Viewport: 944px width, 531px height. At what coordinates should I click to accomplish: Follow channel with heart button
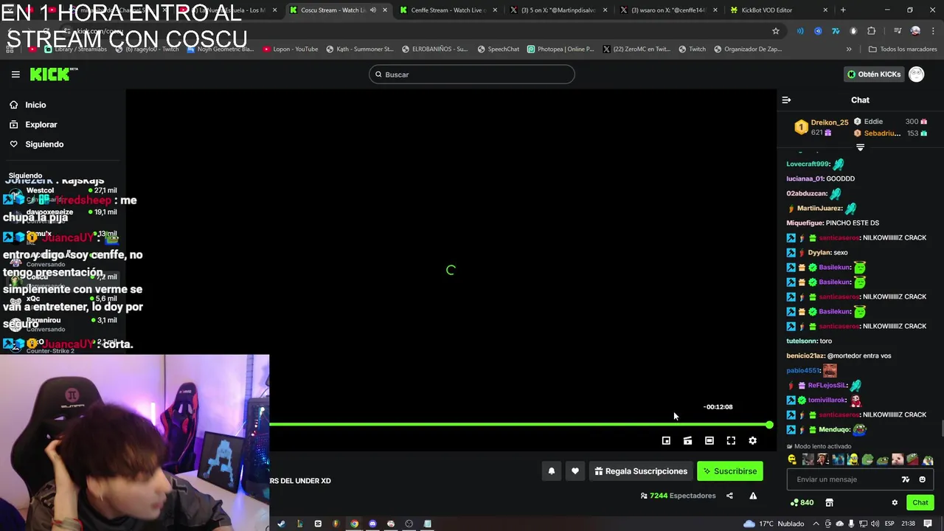coord(575,471)
